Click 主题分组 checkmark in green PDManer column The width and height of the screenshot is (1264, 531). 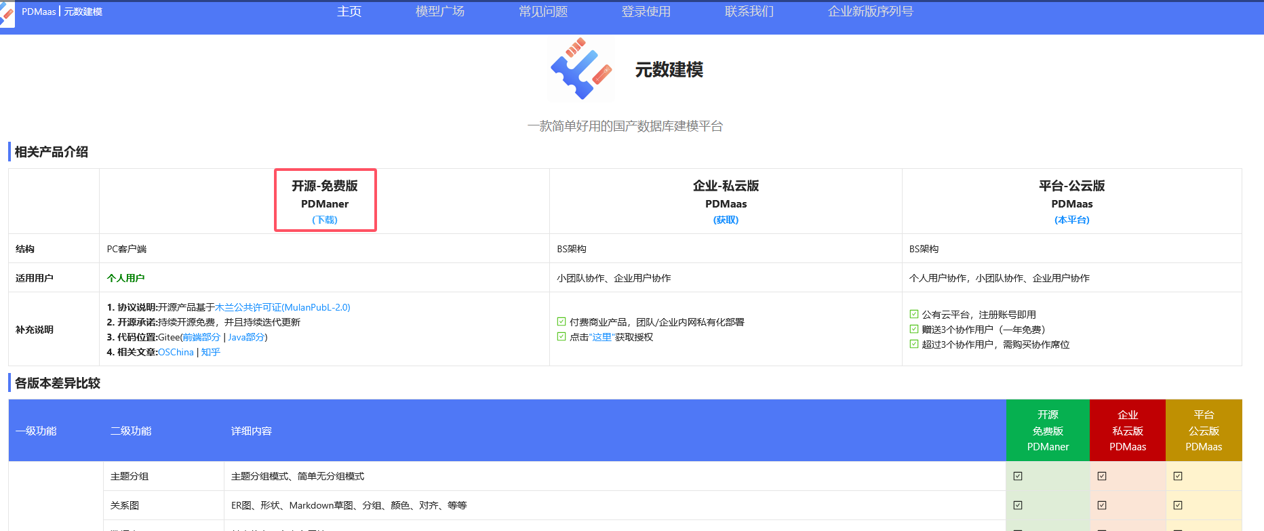pos(1018,476)
